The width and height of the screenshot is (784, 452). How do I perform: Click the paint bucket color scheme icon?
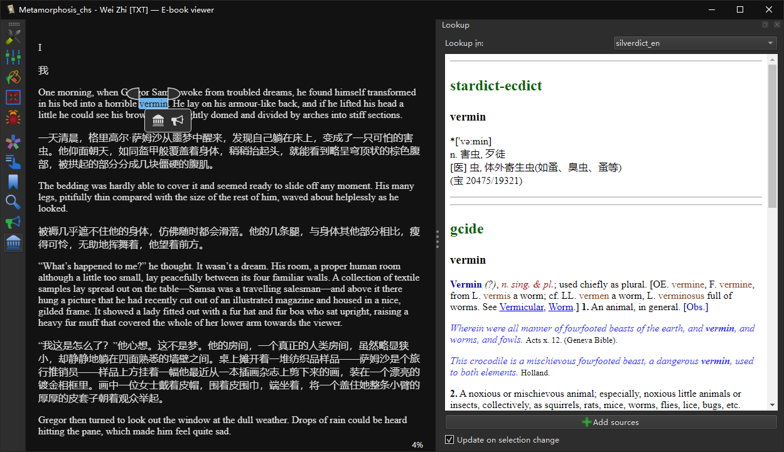pos(13,77)
